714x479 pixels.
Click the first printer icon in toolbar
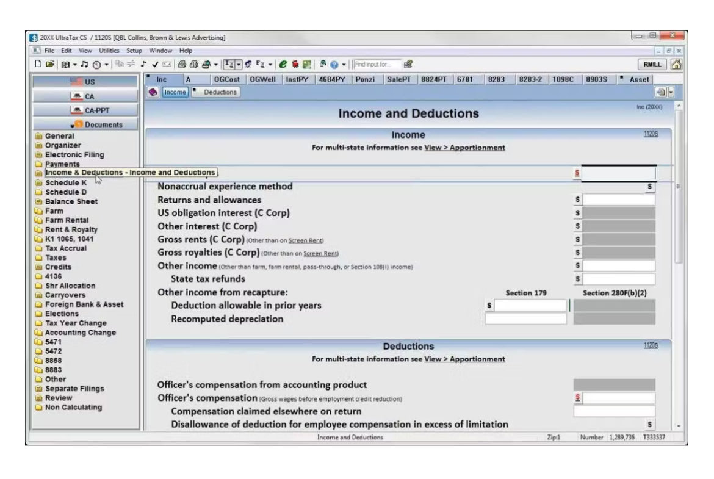pyautogui.click(x=182, y=64)
